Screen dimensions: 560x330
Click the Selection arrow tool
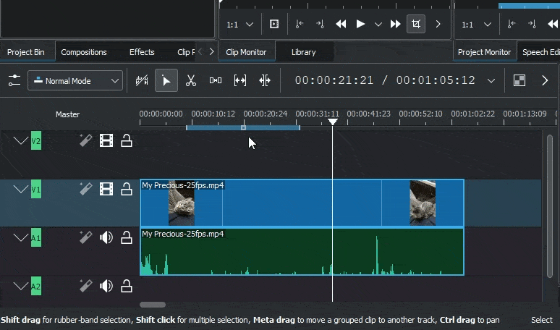coord(166,80)
